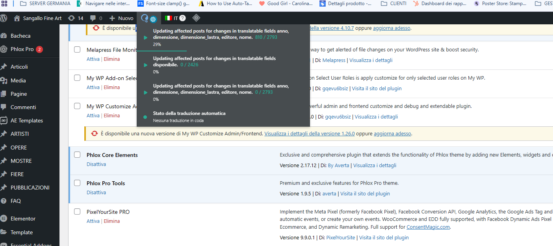Expand the IT language switcher
The height and width of the screenshot is (246, 553).
click(x=171, y=18)
